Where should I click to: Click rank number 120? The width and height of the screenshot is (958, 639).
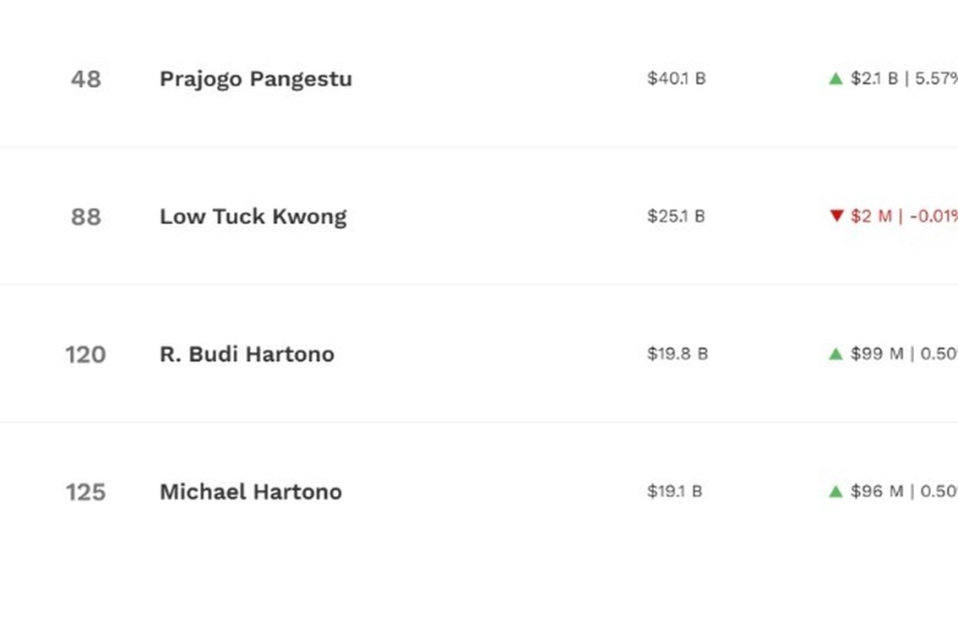click(85, 354)
